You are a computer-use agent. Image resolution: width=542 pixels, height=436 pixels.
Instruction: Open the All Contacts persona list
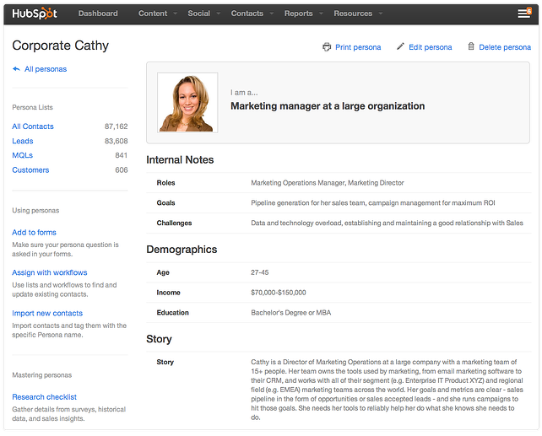(33, 126)
